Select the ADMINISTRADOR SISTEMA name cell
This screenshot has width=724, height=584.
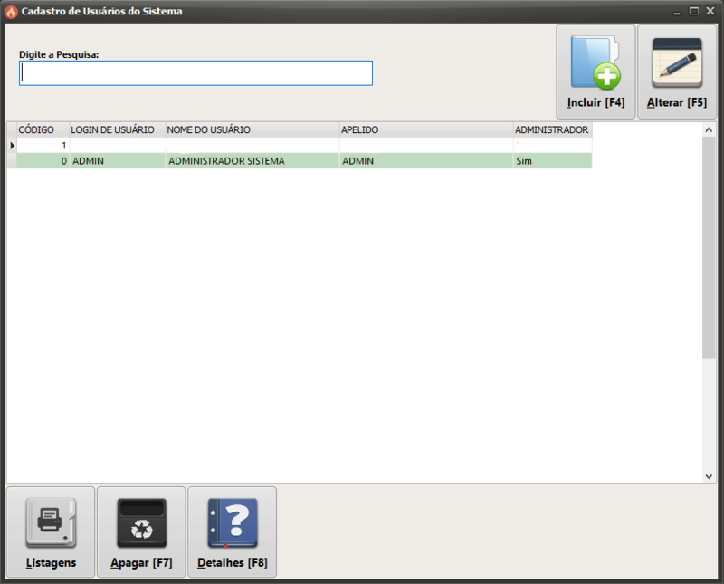tap(252, 161)
